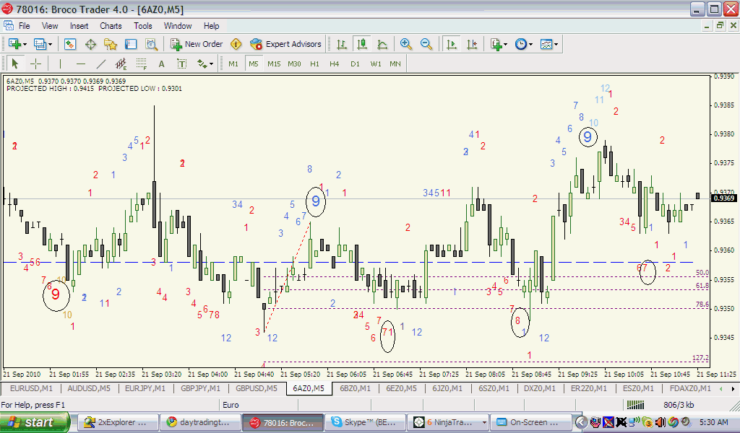Screen dimensions: 740x433
Task: Open the Indicators list icon
Action: (496, 44)
